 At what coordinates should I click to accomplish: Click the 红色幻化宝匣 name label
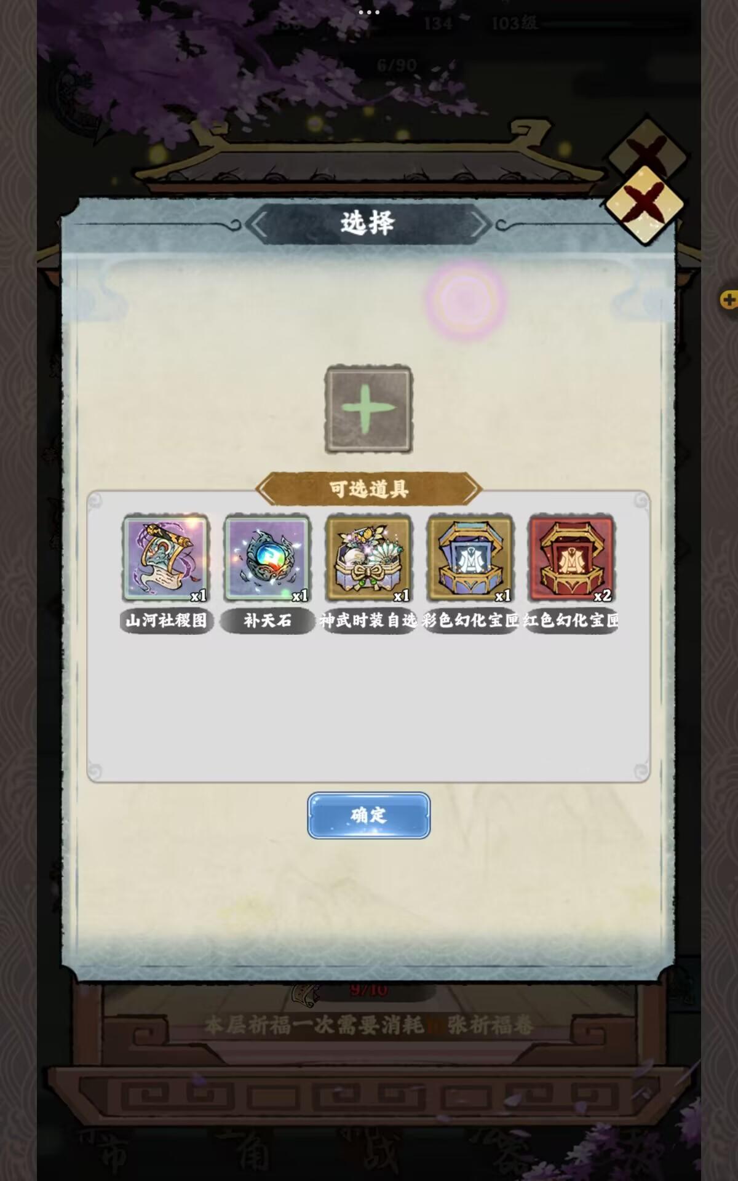click(571, 620)
